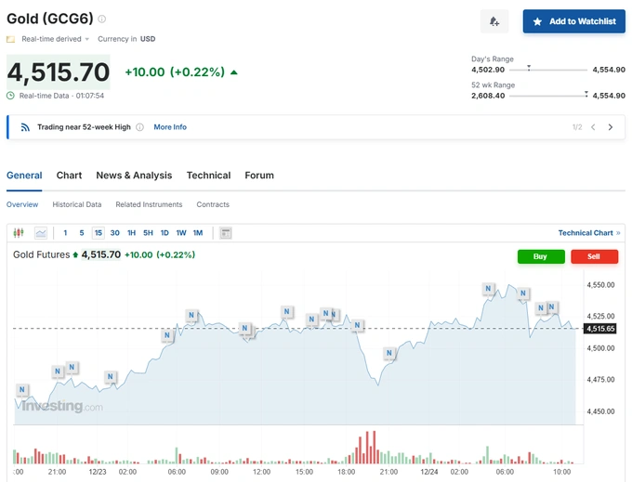Expand the Technical Chart link

(589, 233)
